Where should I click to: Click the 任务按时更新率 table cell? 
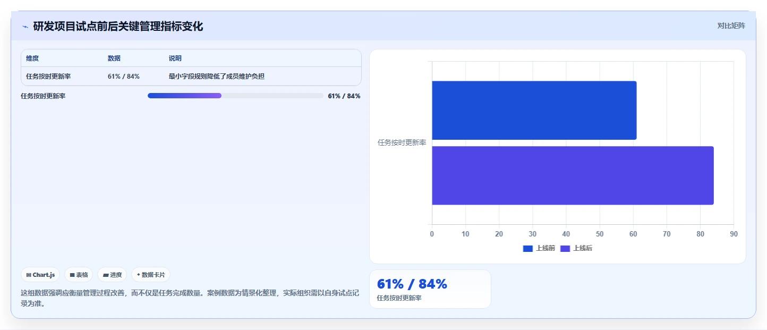point(48,77)
